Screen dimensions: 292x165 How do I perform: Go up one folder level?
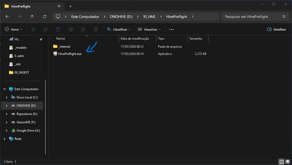[x=32, y=17]
